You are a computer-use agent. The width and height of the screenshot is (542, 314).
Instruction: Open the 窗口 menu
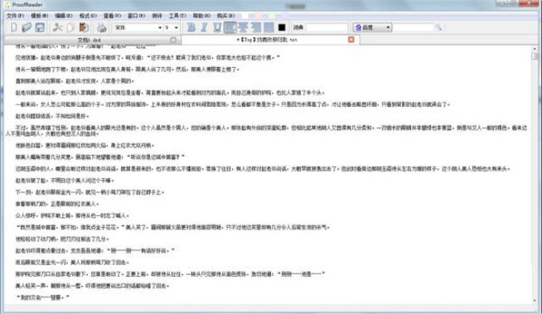point(136,16)
